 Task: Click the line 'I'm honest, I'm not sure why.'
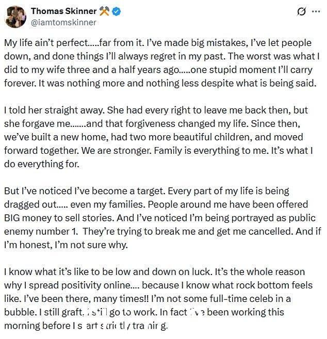(x=66, y=245)
